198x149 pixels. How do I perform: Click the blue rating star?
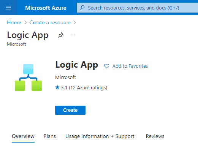(x=57, y=87)
